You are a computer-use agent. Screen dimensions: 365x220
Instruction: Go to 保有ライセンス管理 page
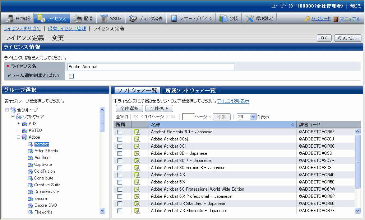coord(67,29)
